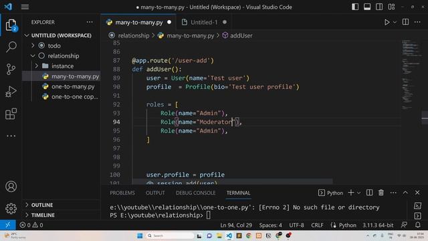Viewport: 428px width, 241px height.
Task: Toggle the secondary side bar layout
Action: (x=379, y=7)
